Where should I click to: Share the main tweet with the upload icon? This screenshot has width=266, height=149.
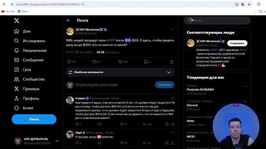pos(172,62)
